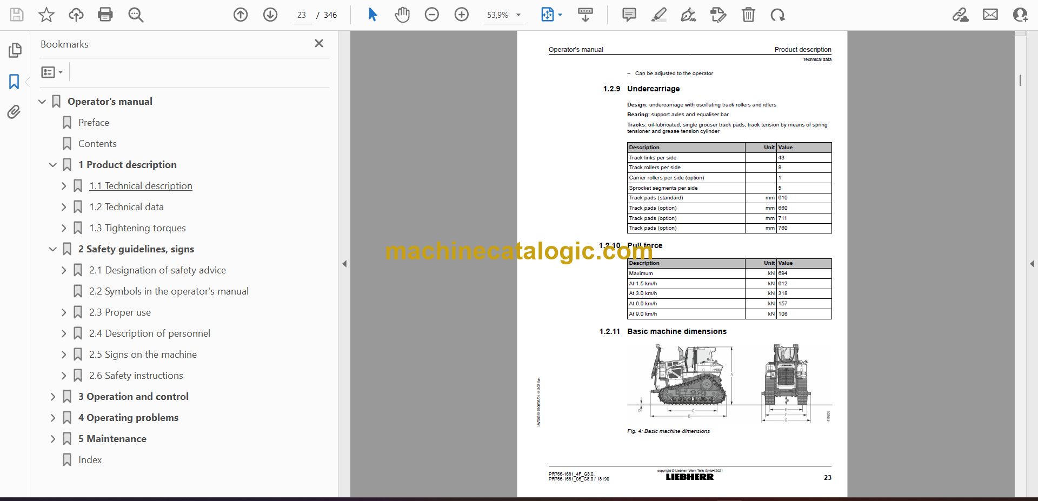Close the Bookmarks panel
The height and width of the screenshot is (501, 1038).
point(319,43)
